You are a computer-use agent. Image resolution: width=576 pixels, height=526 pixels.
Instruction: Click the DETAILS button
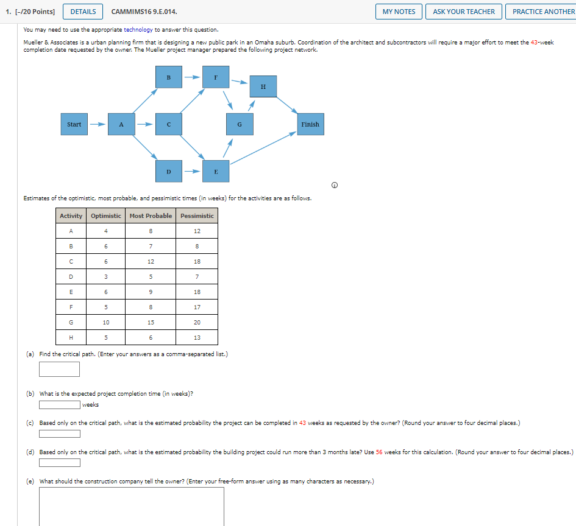83,12
